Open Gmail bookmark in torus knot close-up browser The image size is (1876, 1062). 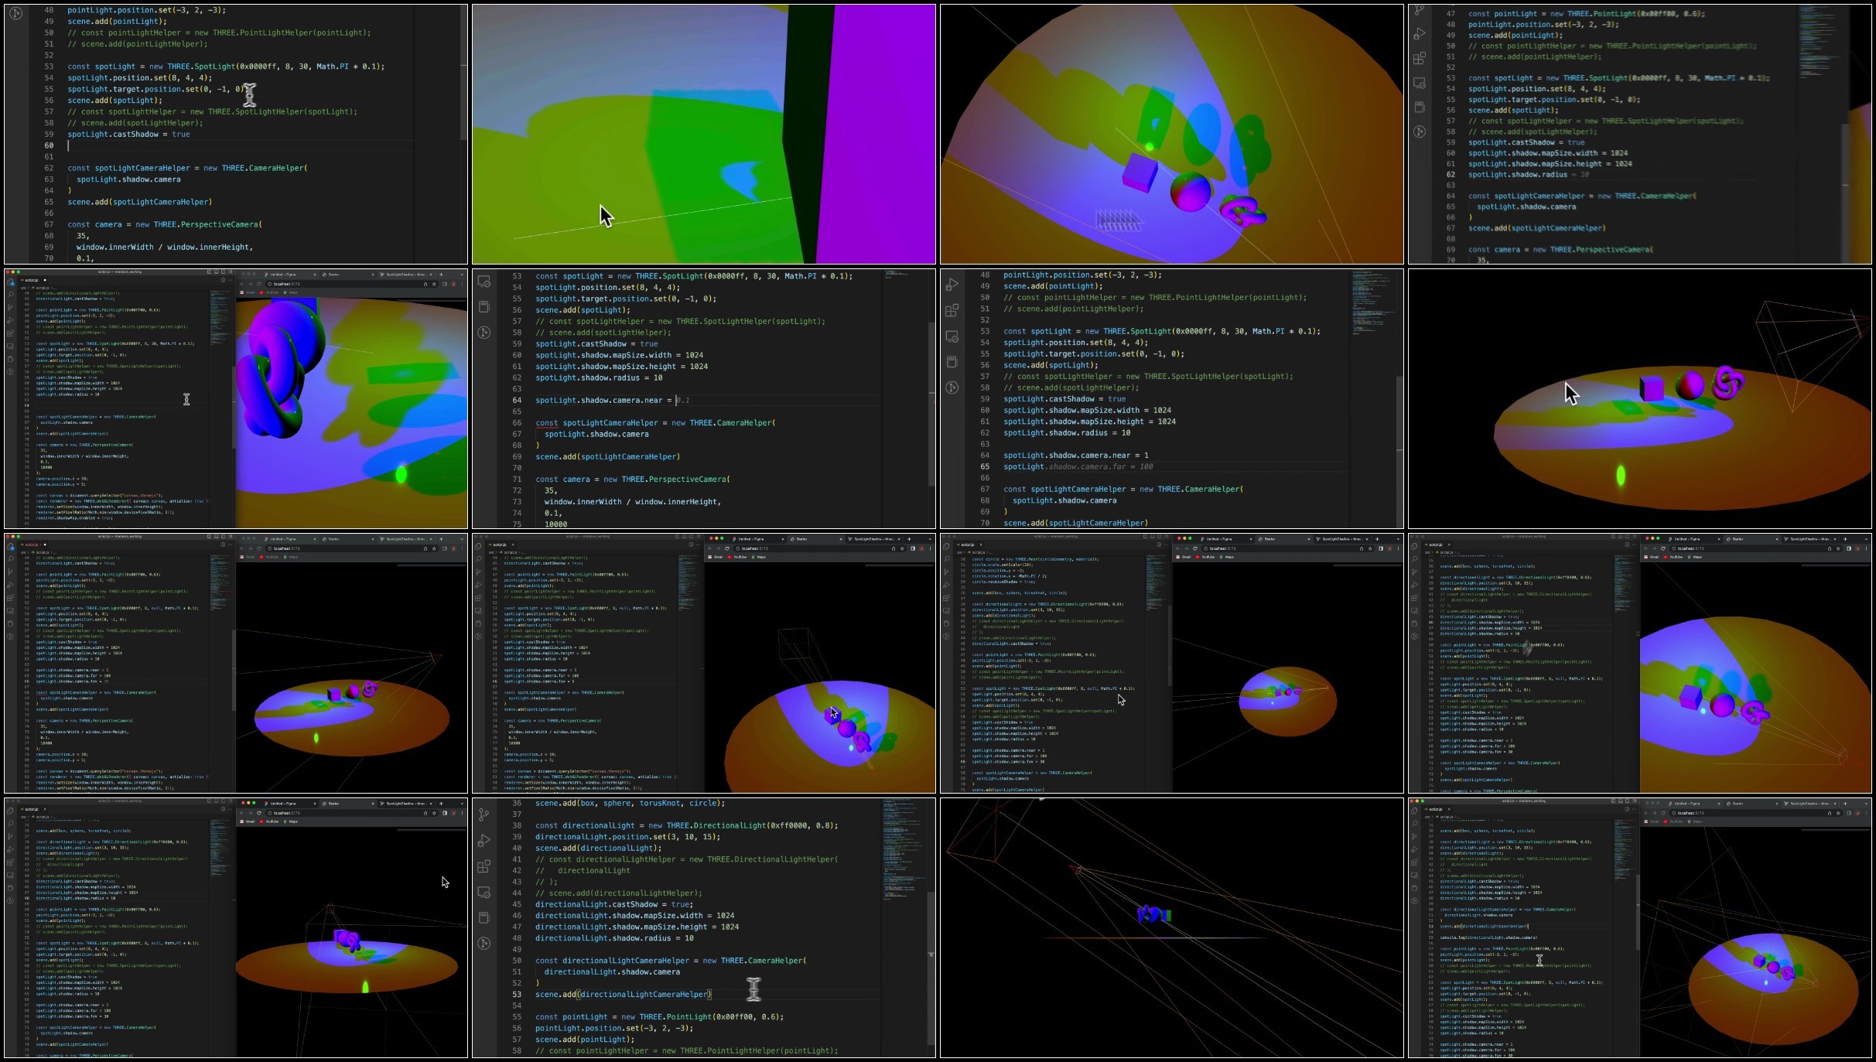tap(248, 292)
